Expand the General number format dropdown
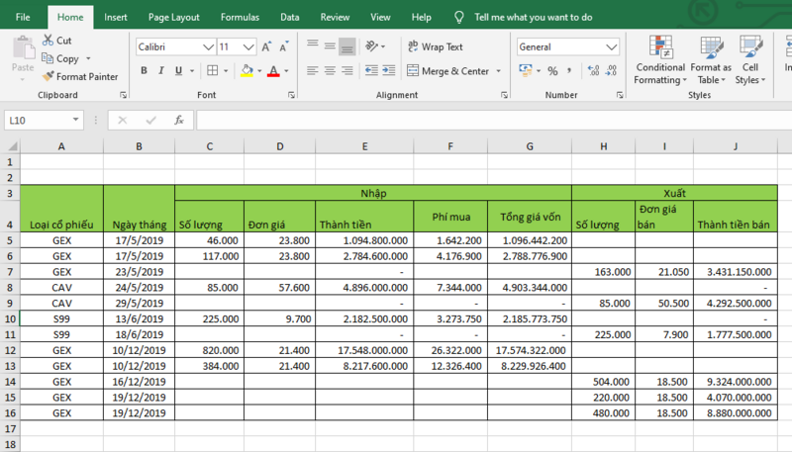Viewport: 792px width, 452px height. (612, 46)
